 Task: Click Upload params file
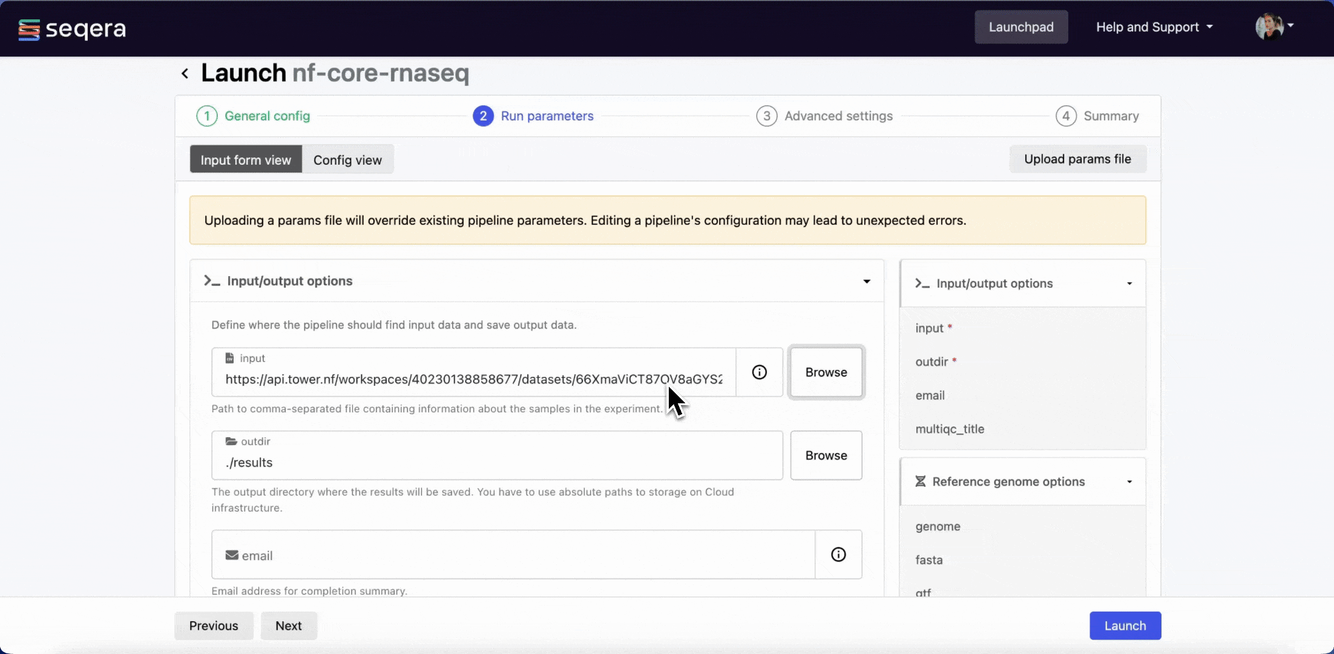coord(1077,159)
